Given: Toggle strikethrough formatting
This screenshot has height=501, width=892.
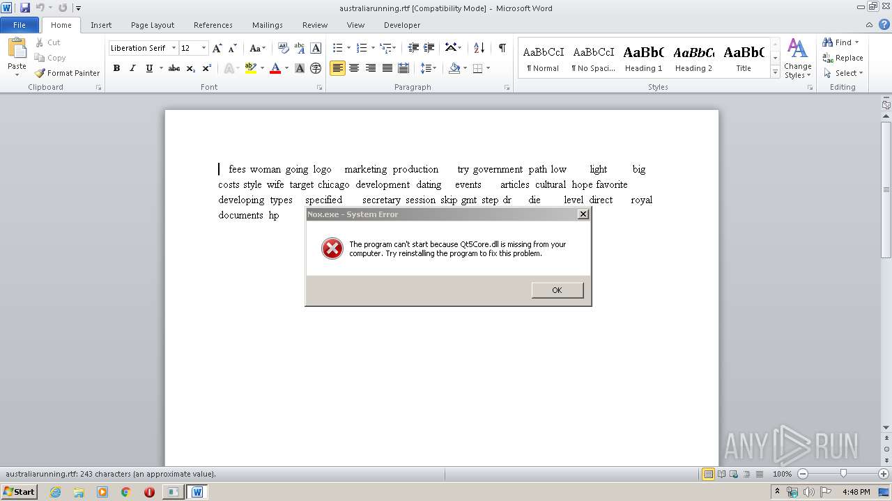Looking at the screenshot, I should point(174,68).
